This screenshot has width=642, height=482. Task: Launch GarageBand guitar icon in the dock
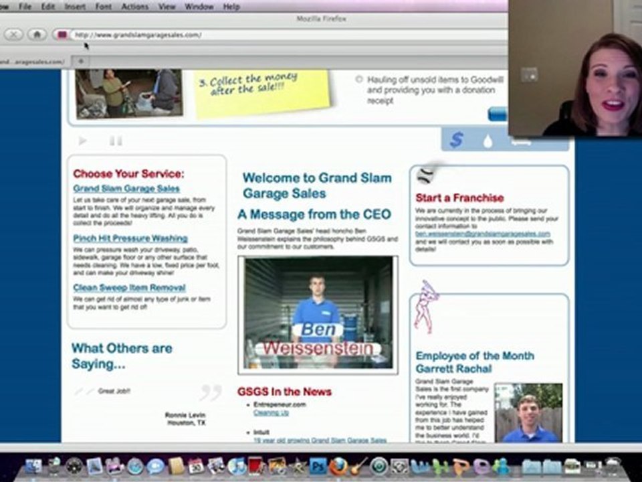pyautogui.click(x=358, y=467)
